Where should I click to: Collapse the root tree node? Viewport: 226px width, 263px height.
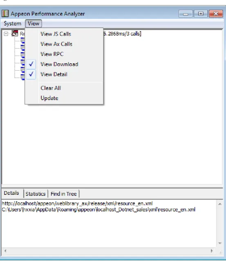(6, 34)
